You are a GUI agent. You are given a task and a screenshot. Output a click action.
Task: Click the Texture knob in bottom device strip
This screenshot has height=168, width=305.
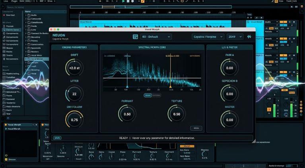(x=153, y=156)
